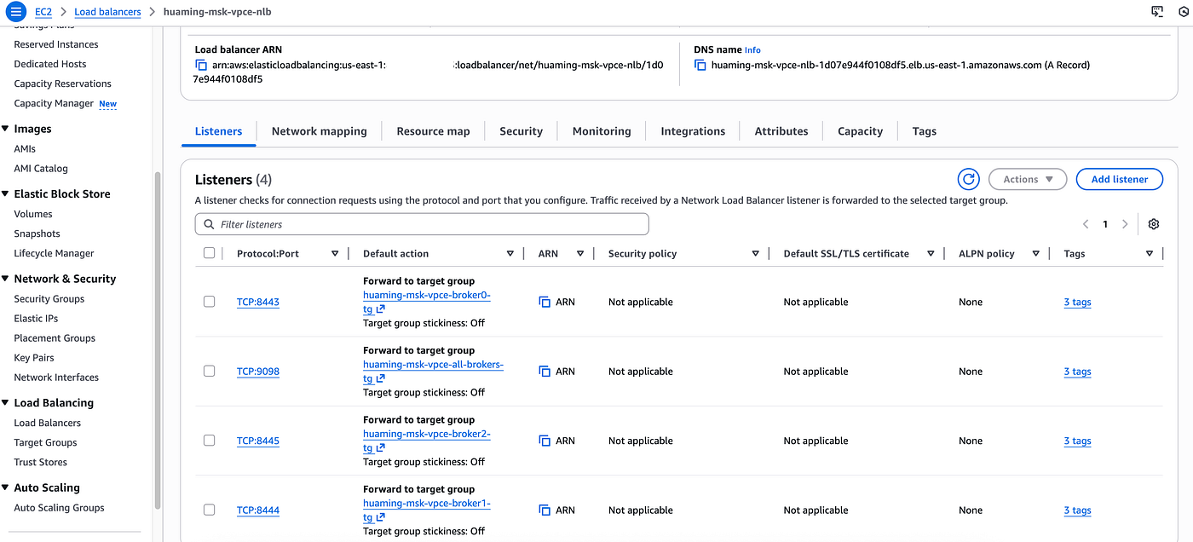Select all listeners checkbox in header
Screen dimensions: 1193x542
(x=210, y=253)
